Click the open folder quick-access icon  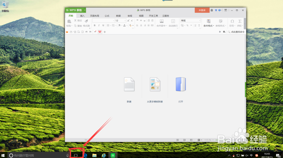pos(67,32)
